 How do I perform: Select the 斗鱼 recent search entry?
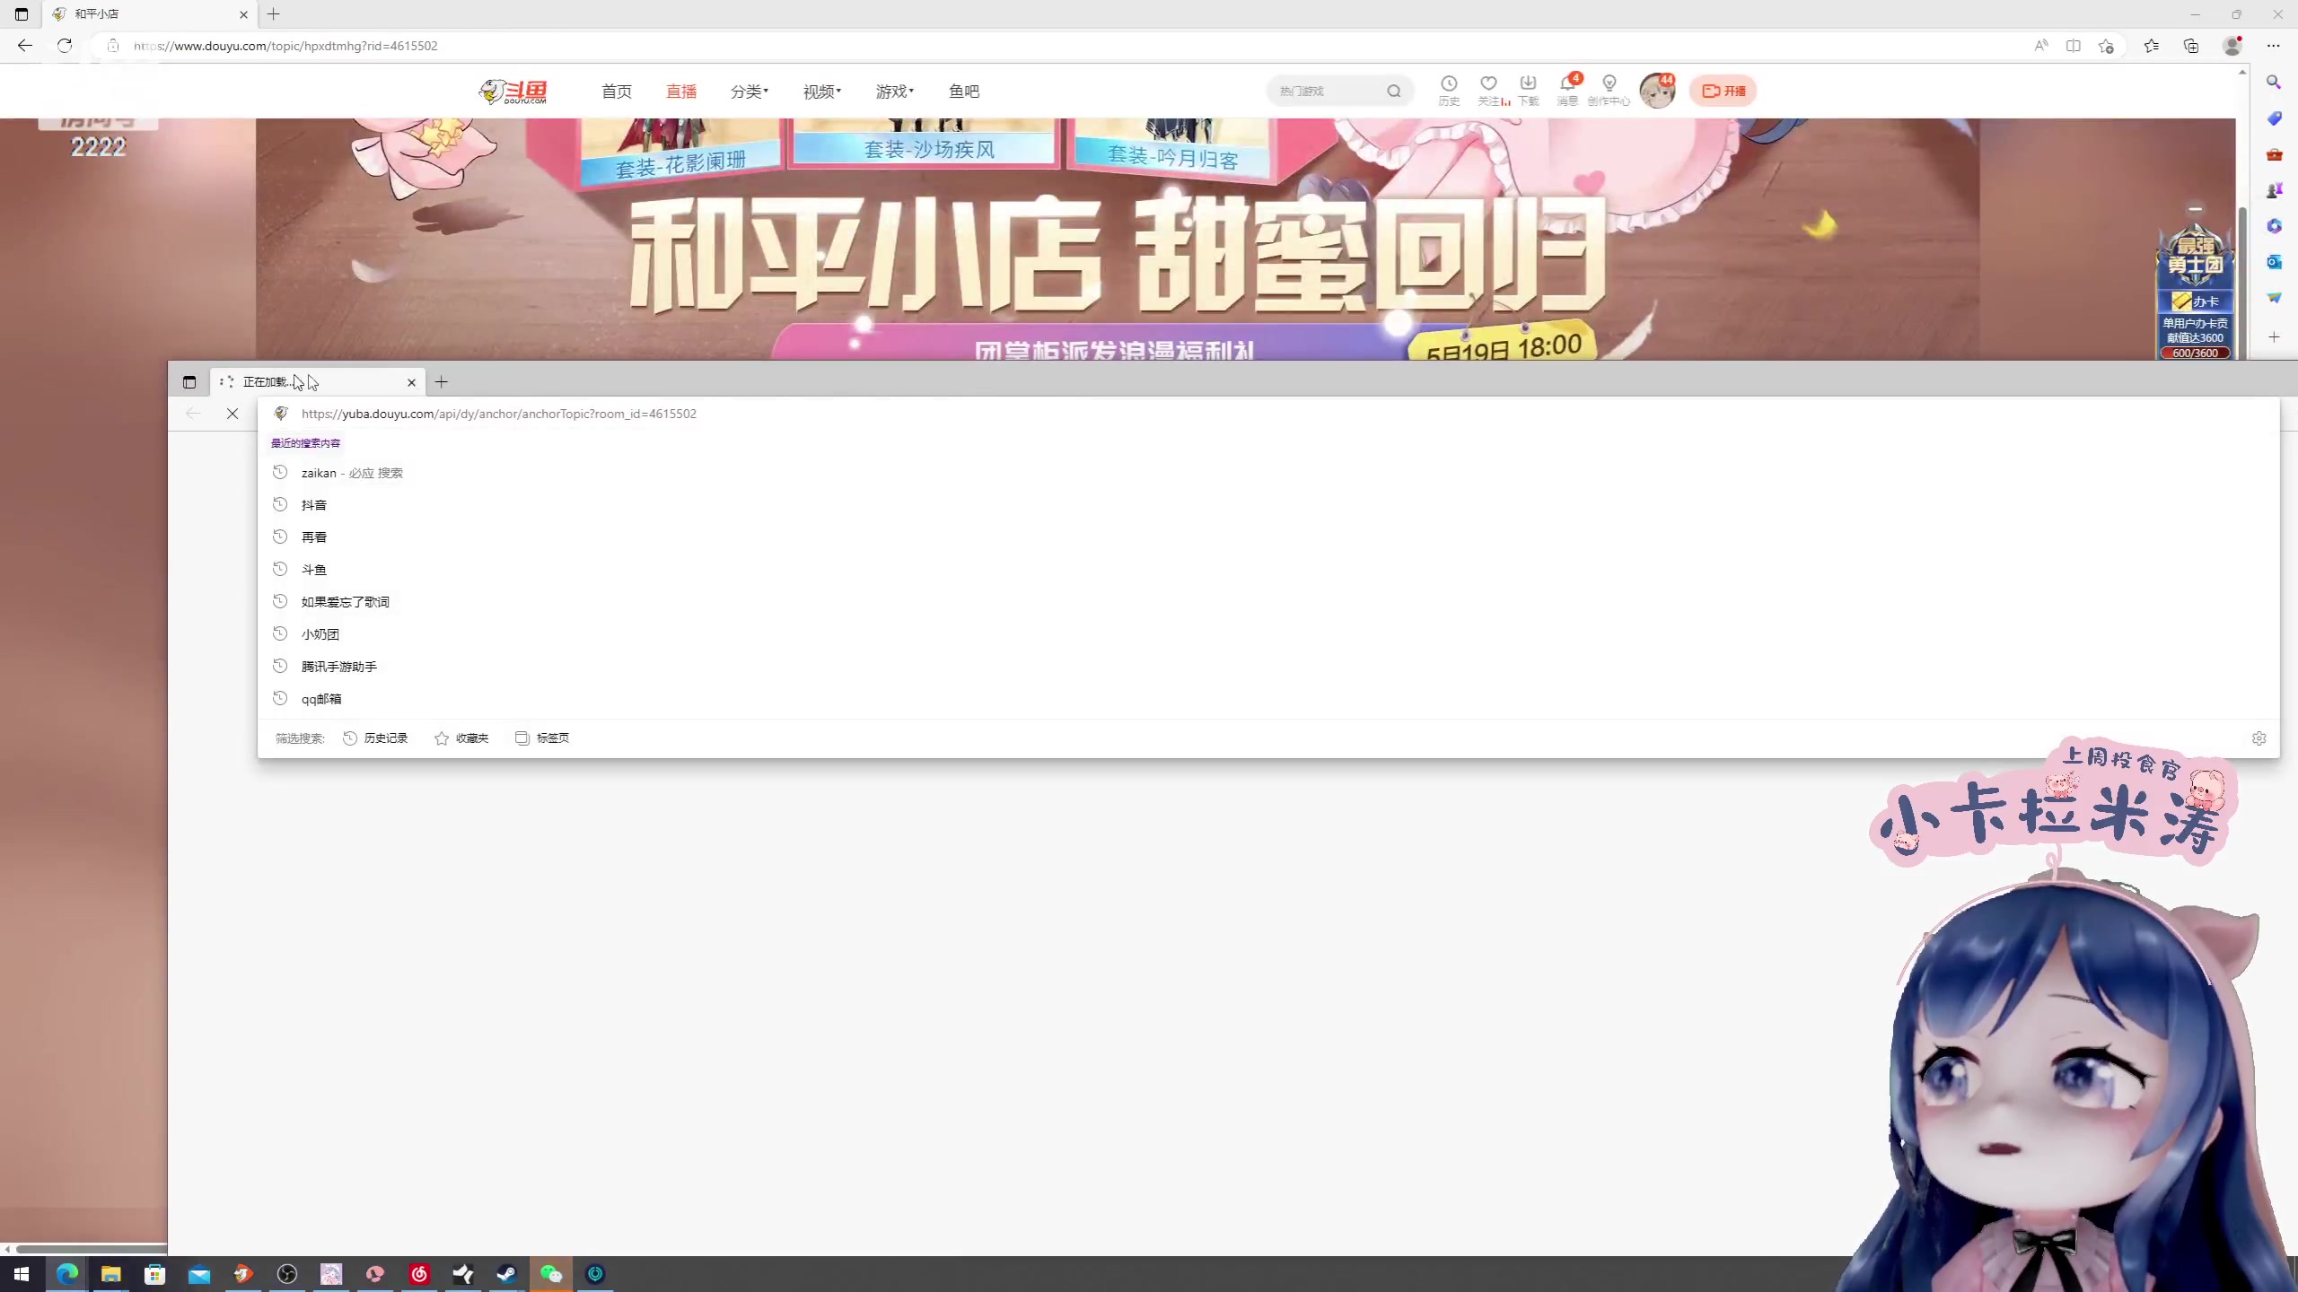point(314,569)
